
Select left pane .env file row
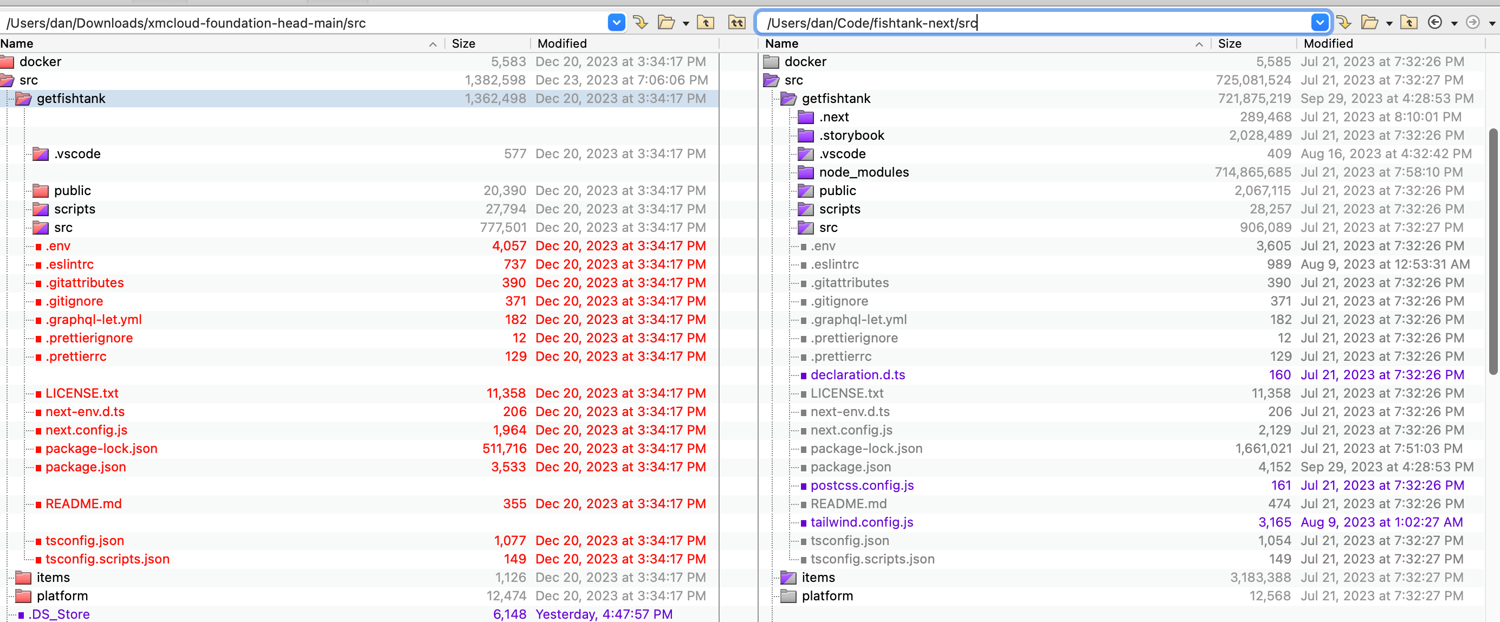(359, 246)
